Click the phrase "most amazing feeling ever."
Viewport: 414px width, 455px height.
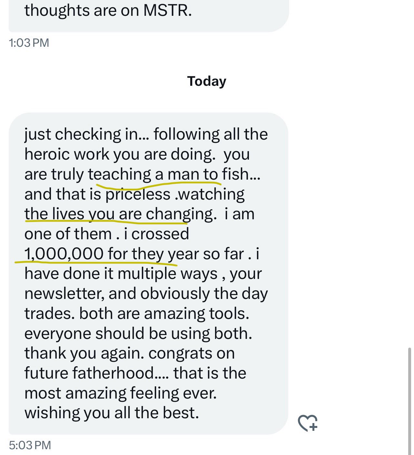click(120, 393)
